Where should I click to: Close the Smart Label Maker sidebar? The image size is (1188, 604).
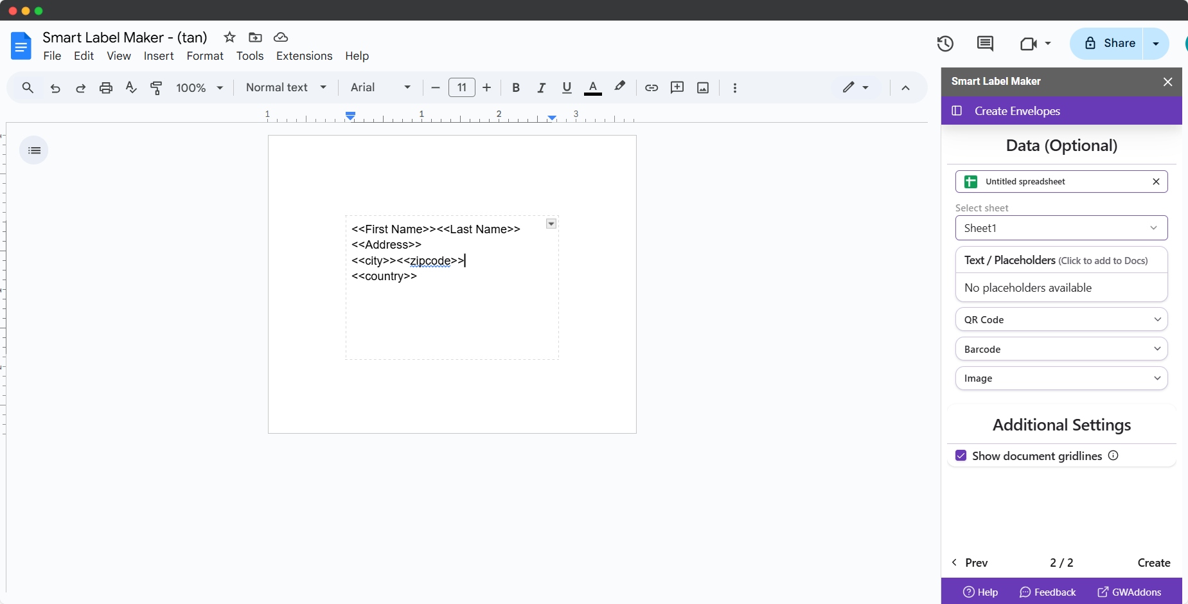click(x=1168, y=82)
